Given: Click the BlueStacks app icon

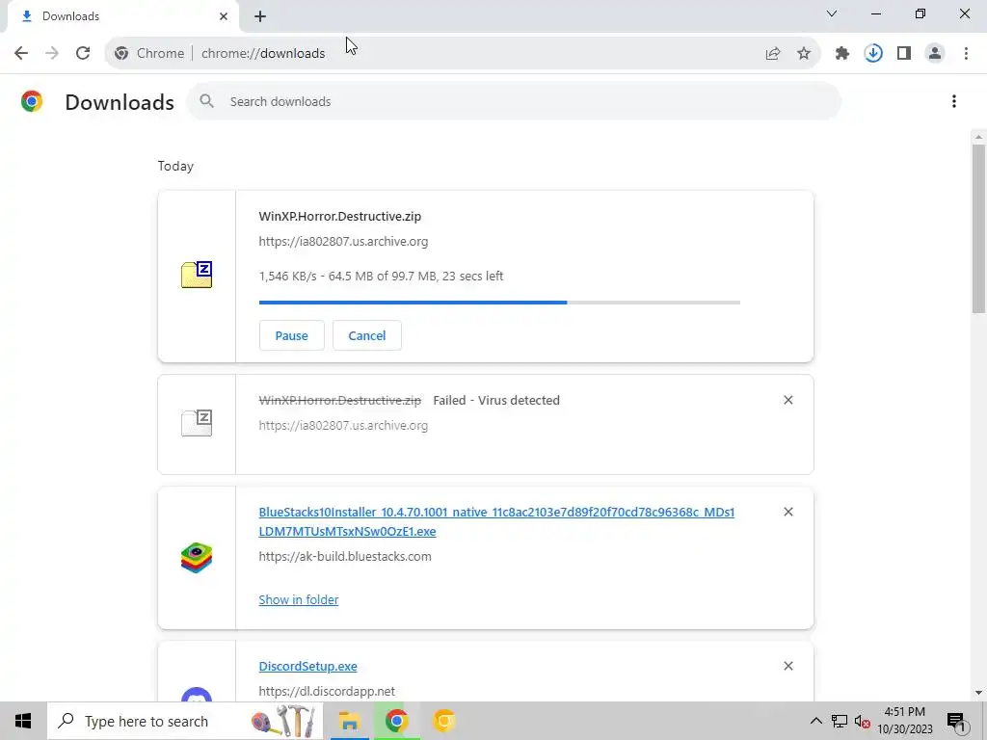Looking at the screenshot, I should coord(197,558).
